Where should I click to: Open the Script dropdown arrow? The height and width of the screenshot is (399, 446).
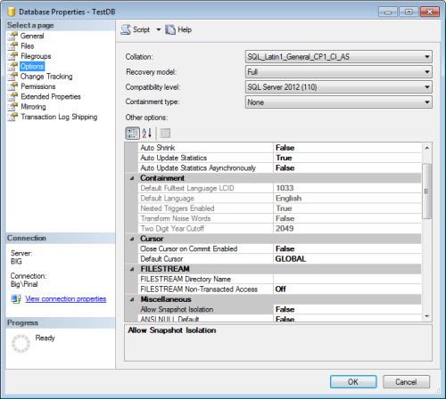tap(159, 29)
